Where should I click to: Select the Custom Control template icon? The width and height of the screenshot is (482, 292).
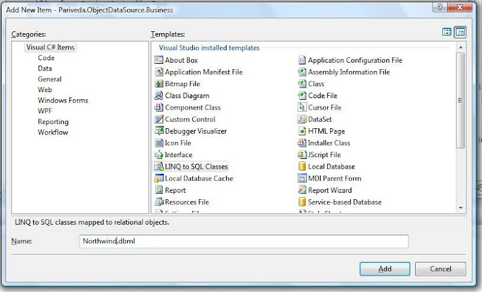click(158, 119)
